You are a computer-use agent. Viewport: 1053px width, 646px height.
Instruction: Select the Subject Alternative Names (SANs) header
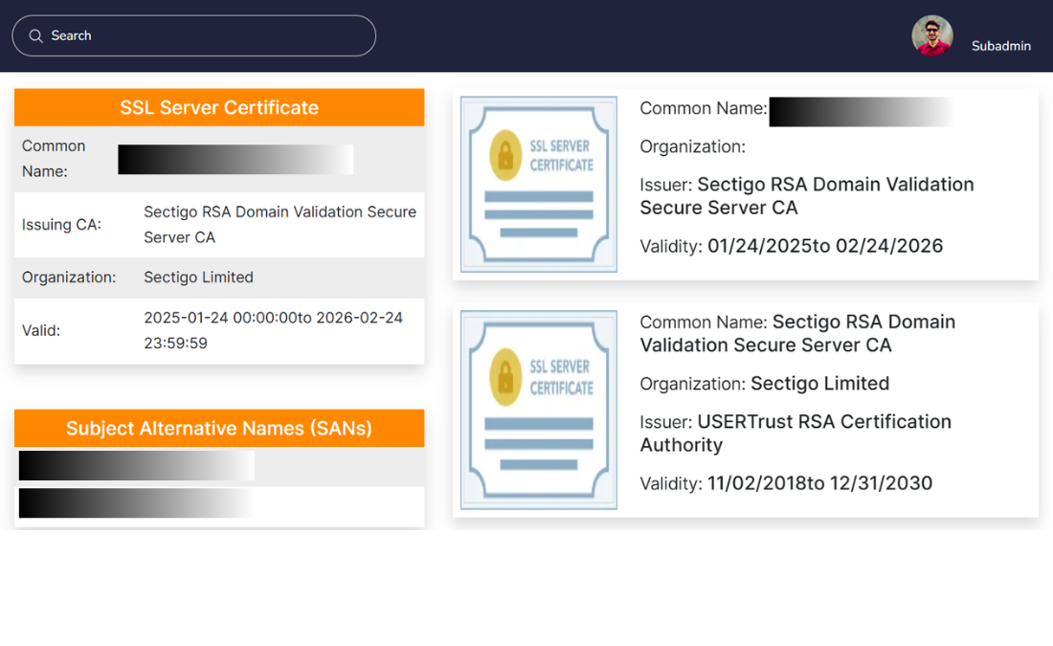pyautogui.click(x=219, y=428)
